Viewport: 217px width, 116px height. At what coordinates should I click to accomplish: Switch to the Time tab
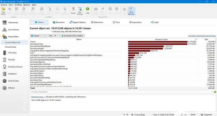116,22
